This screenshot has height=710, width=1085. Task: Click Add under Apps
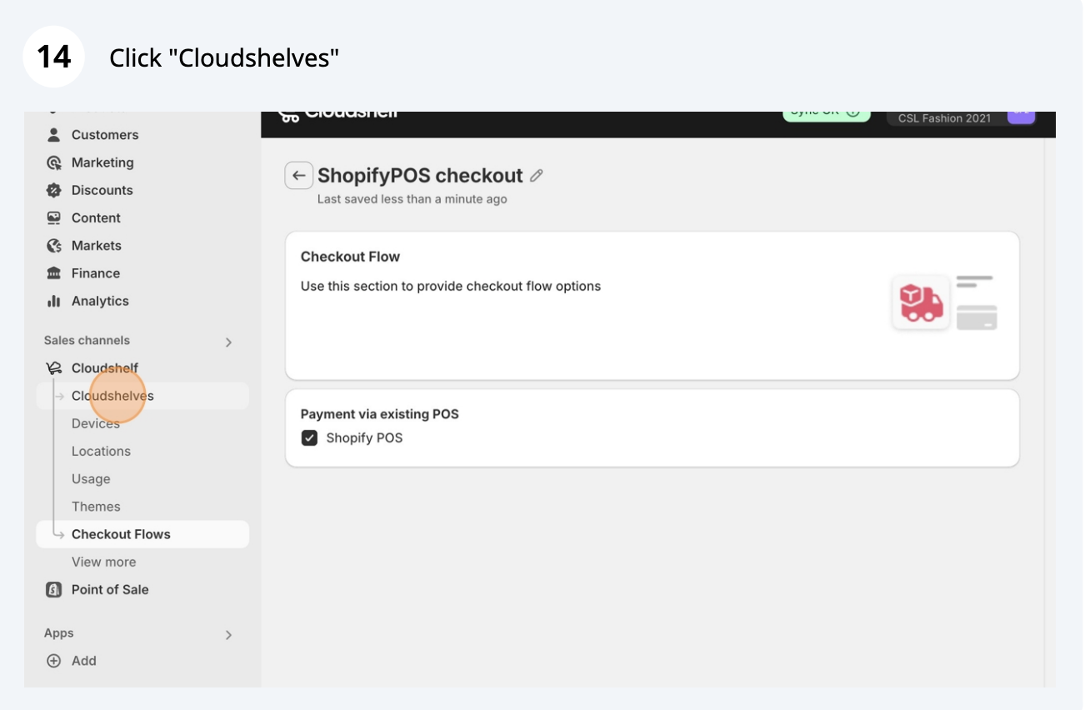pyautogui.click(x=84, y=661)
